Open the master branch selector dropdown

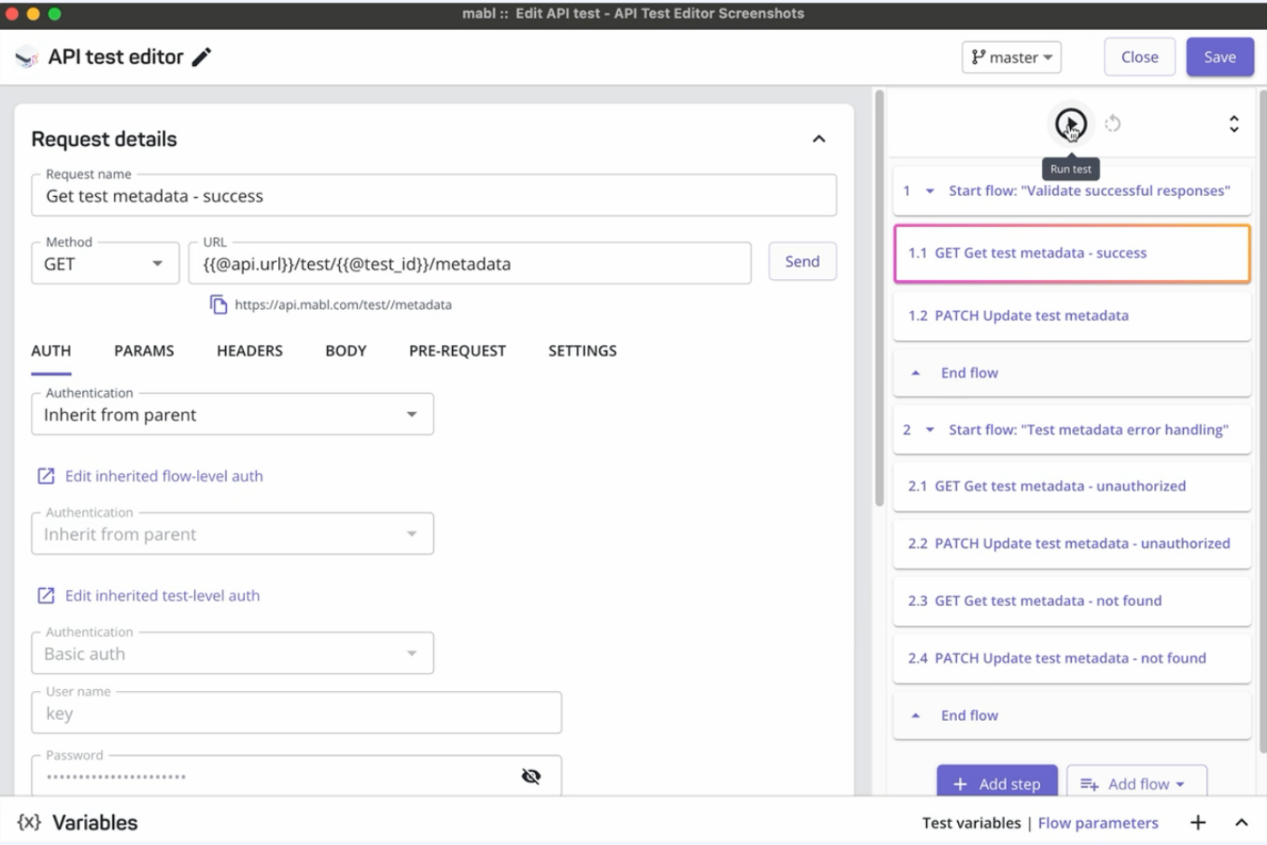pos(1011,57)
